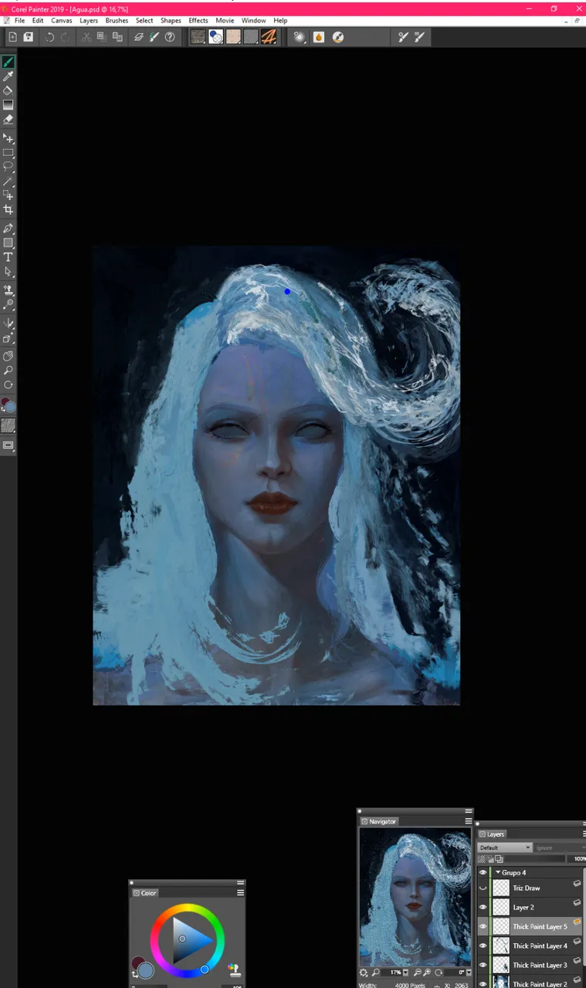Select the Paint Bucket tool
Screen dimensions: 586x988
click(x=8, y=90)
